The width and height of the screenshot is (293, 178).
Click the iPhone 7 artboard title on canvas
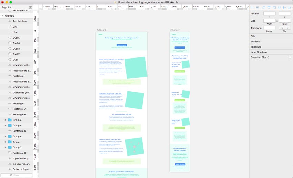pyautogui.click(x=175, y=30)
